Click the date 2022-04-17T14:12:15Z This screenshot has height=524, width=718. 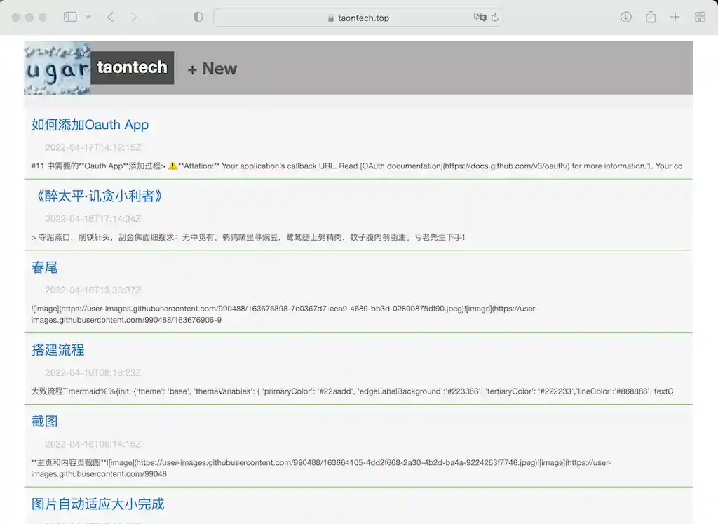click(x=93, y=147)
